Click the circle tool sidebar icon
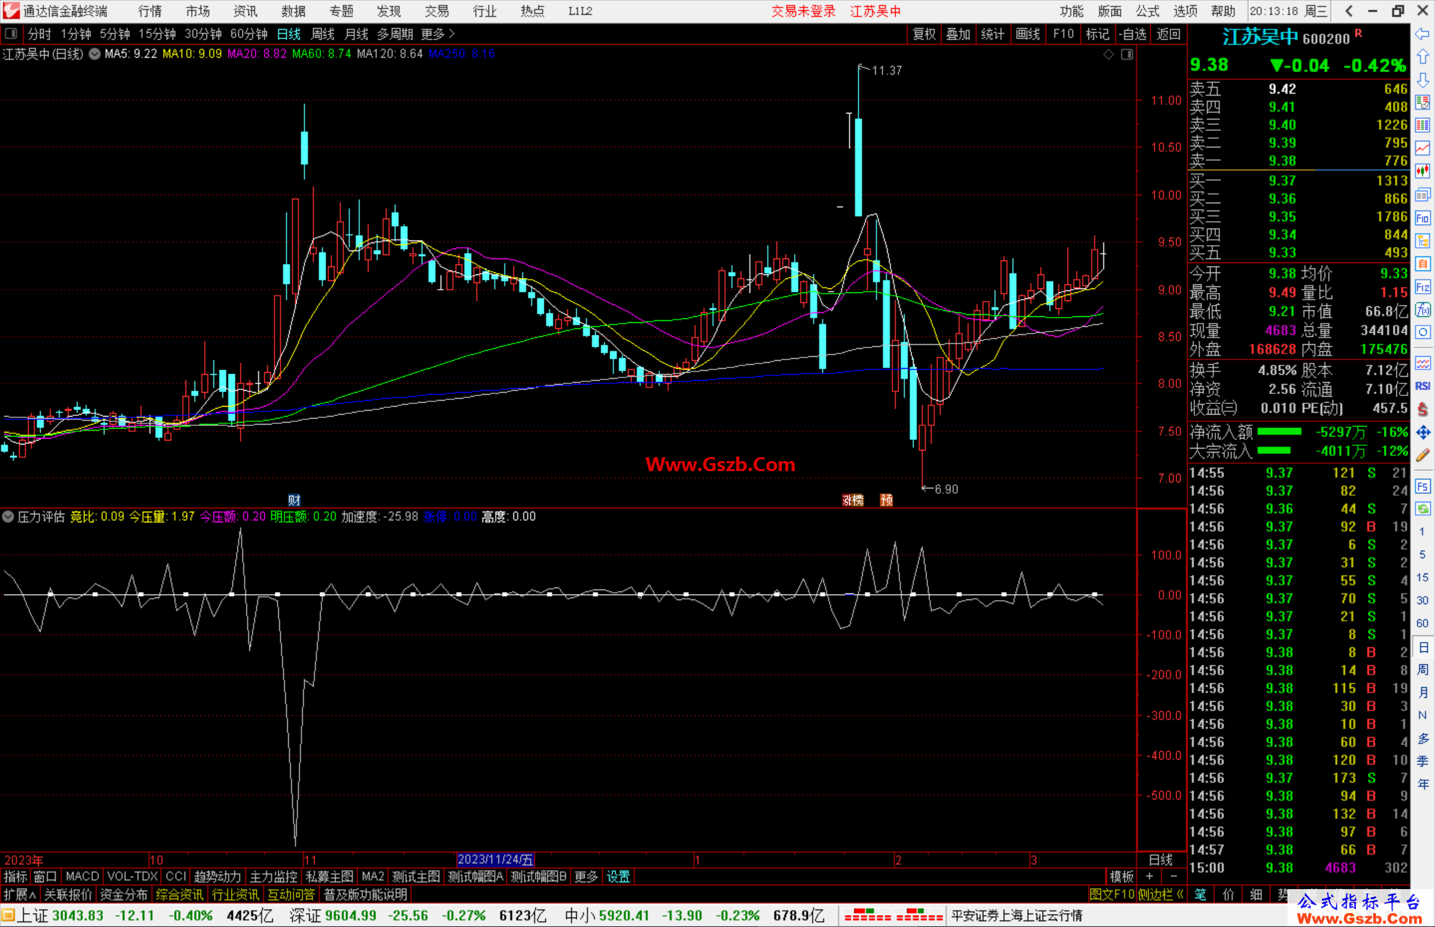 click(1422, 332)
